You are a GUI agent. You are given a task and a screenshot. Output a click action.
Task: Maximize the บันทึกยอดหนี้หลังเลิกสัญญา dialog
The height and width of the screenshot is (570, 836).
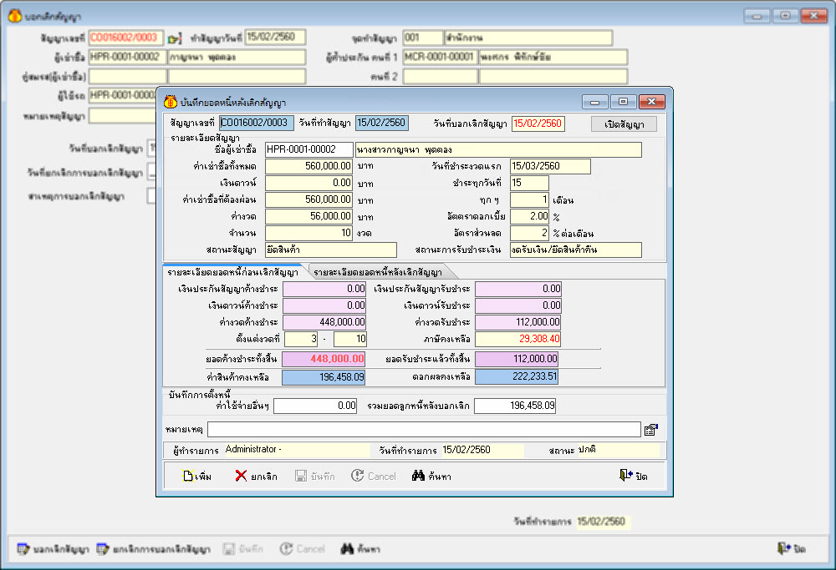tap(624, 102)
